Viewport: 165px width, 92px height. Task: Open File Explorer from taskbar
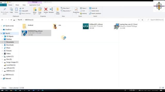click(11, 90)
